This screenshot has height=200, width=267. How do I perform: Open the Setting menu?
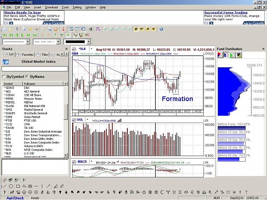77,7
